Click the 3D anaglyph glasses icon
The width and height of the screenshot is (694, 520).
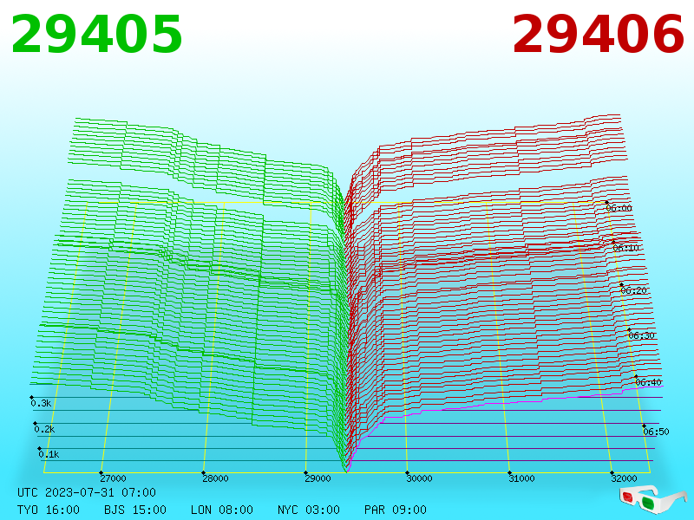coord(652,499)
